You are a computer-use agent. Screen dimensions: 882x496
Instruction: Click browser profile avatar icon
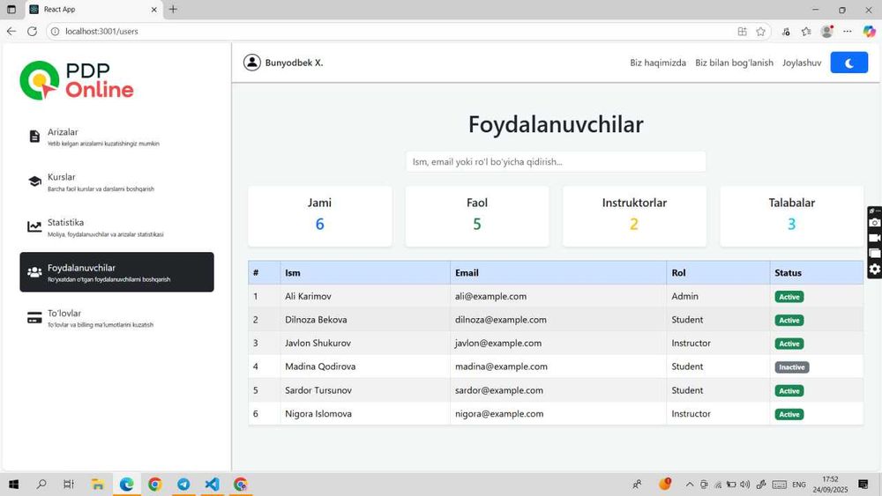827,32
